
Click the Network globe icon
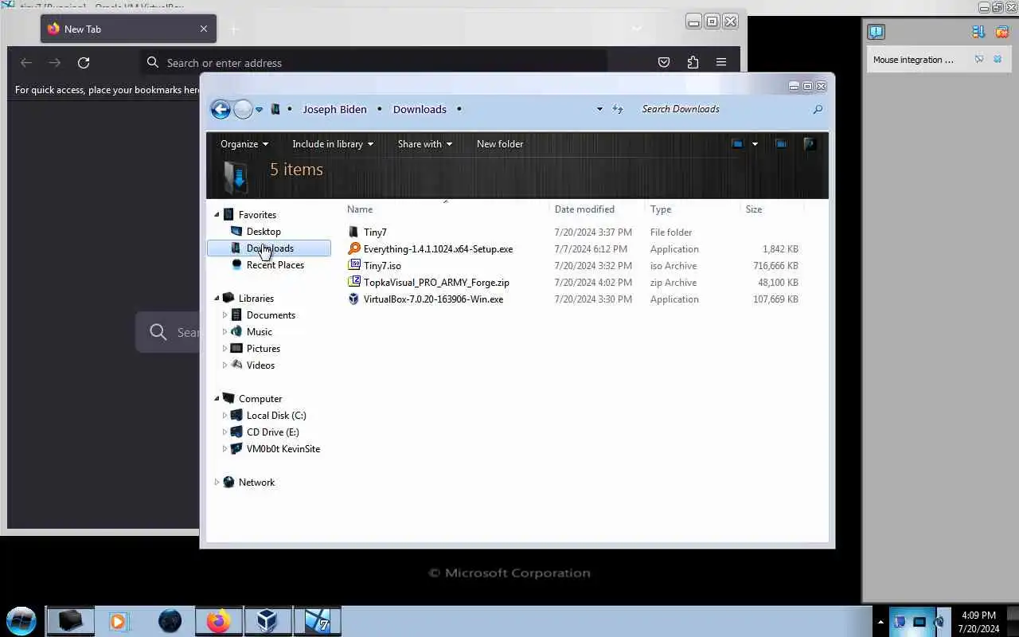pos(228,483)
